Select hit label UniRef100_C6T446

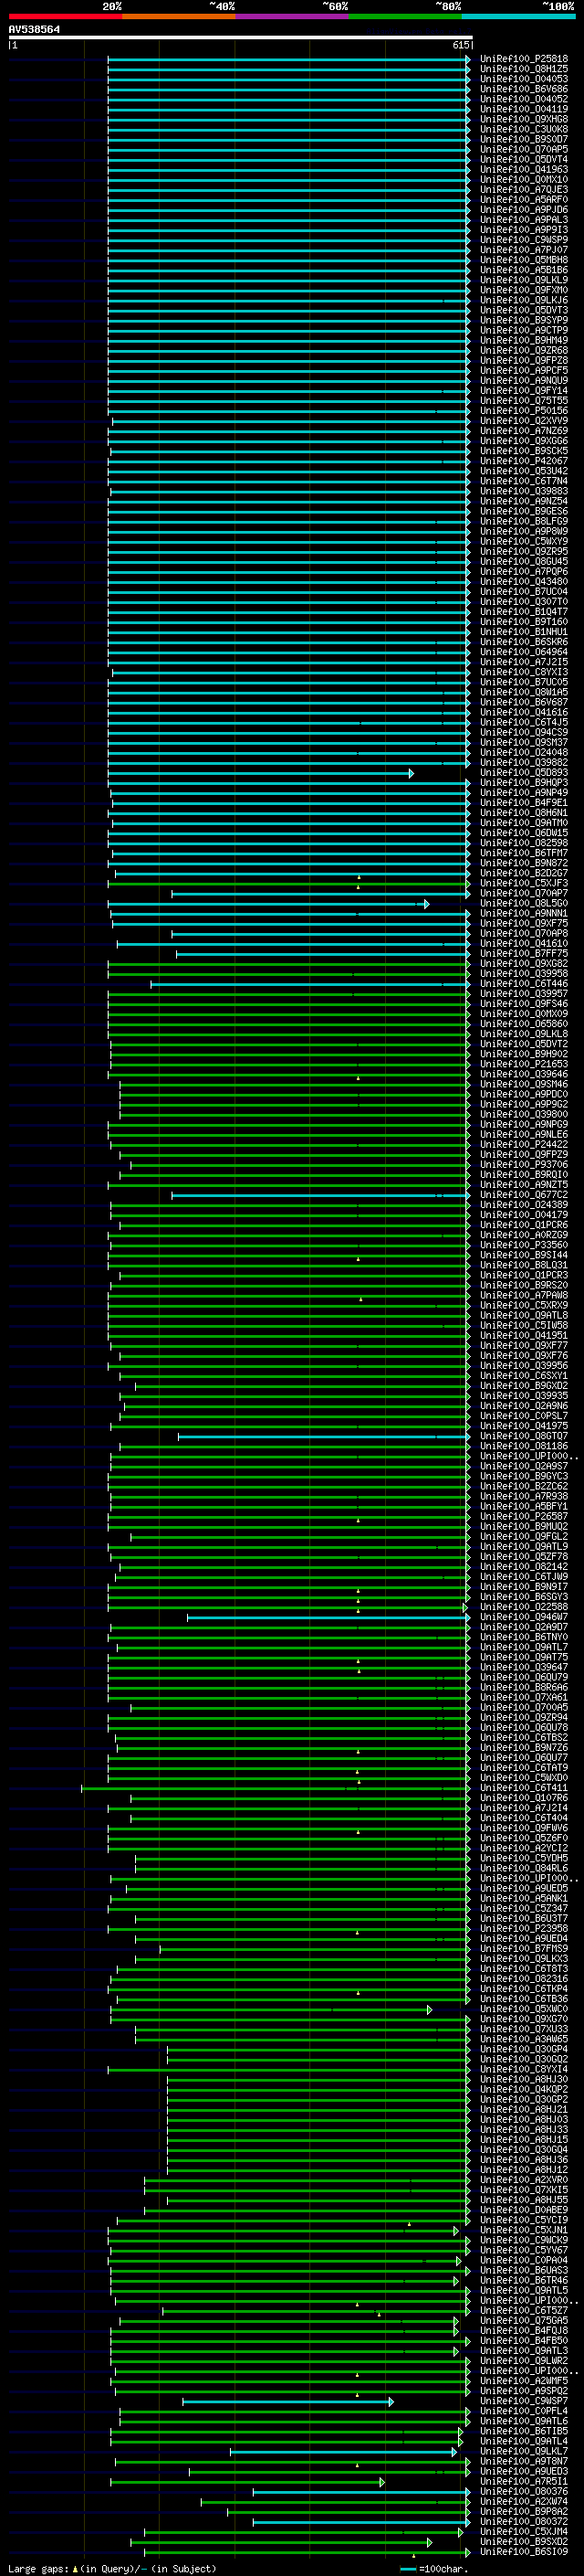523,984
